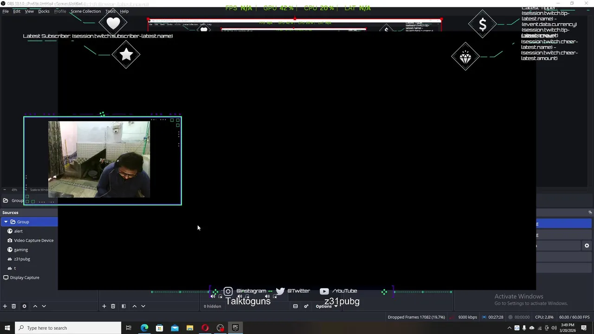Click the heart follower icon in preview
594x334 pixels.
click(113, 23)
